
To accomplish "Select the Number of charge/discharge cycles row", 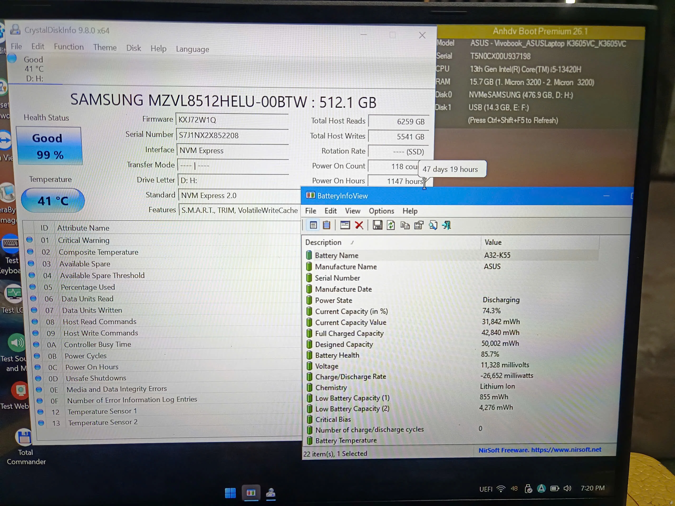I will [451, 430].
